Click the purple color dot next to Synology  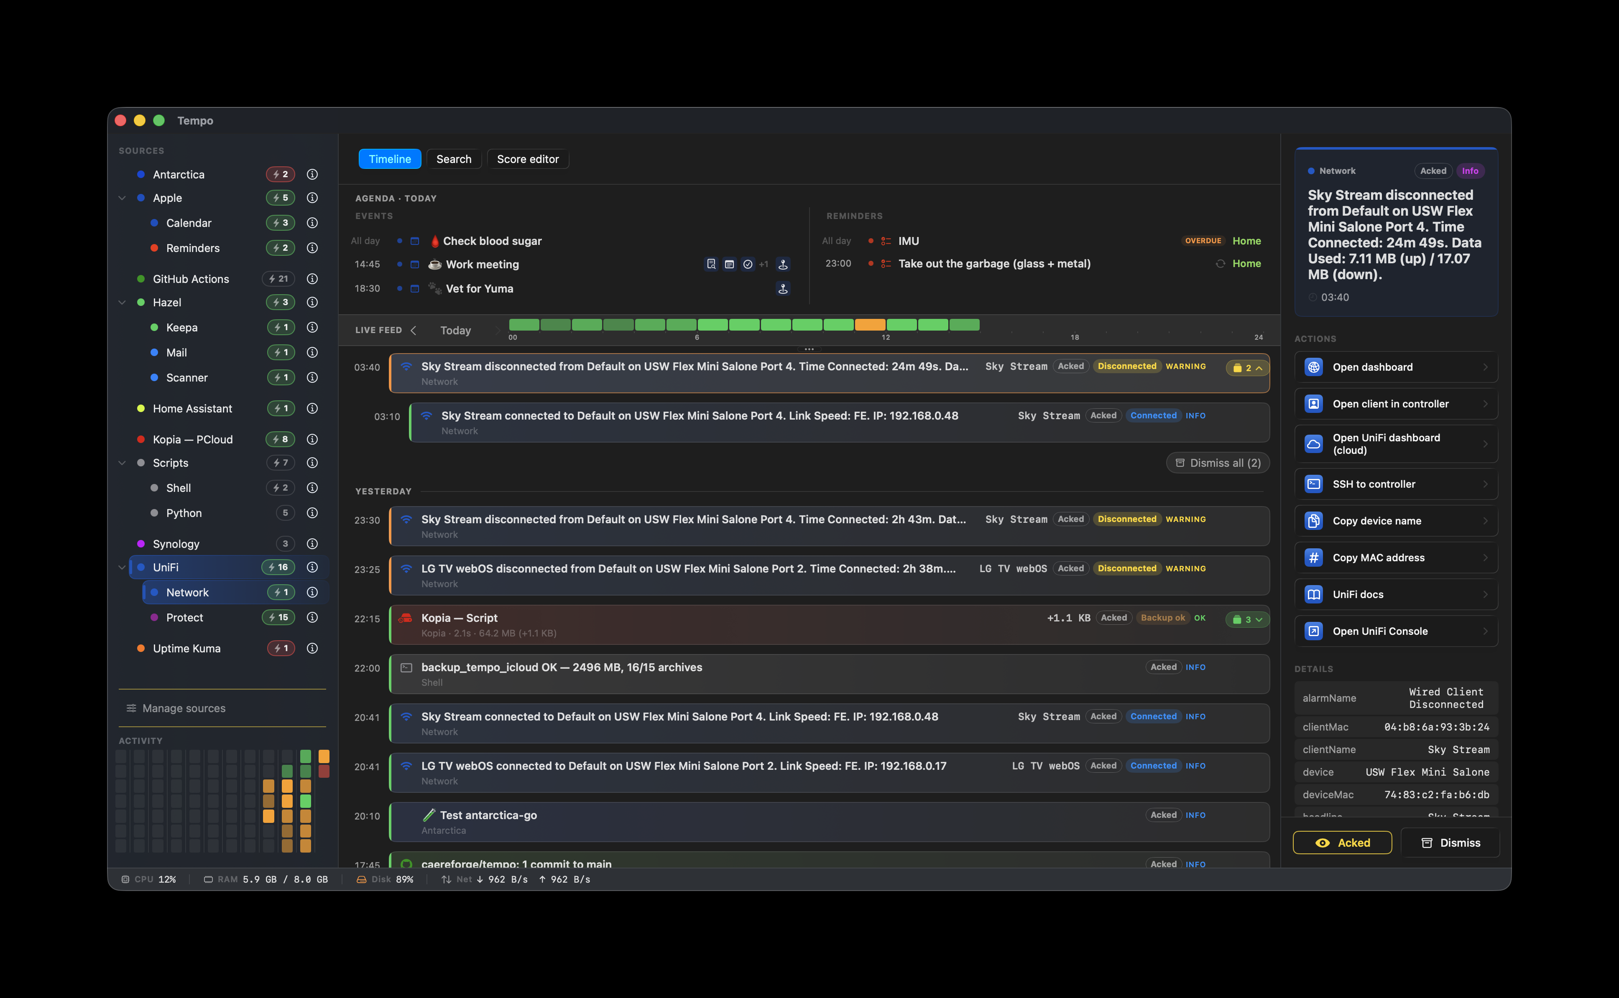140,543
